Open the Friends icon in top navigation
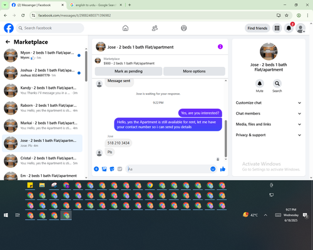 point(155,28)
